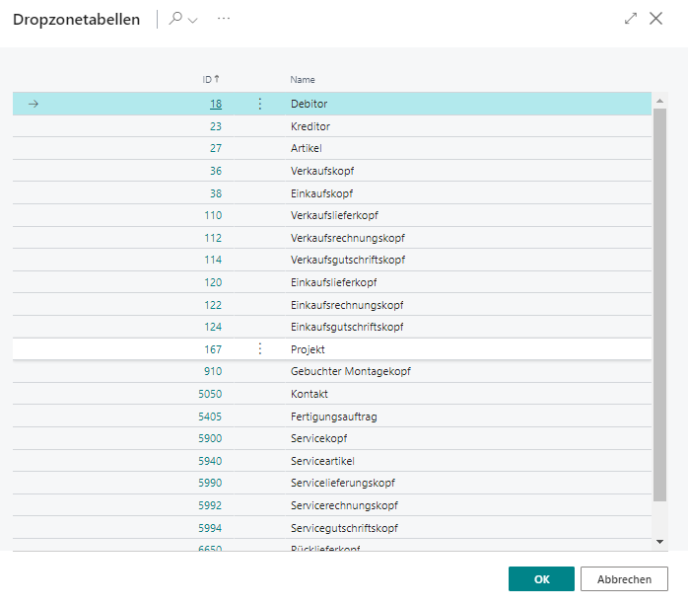Click the Name column header
Image resolution: width=688 pixels, height=606 pixels.
pos(303,79)
